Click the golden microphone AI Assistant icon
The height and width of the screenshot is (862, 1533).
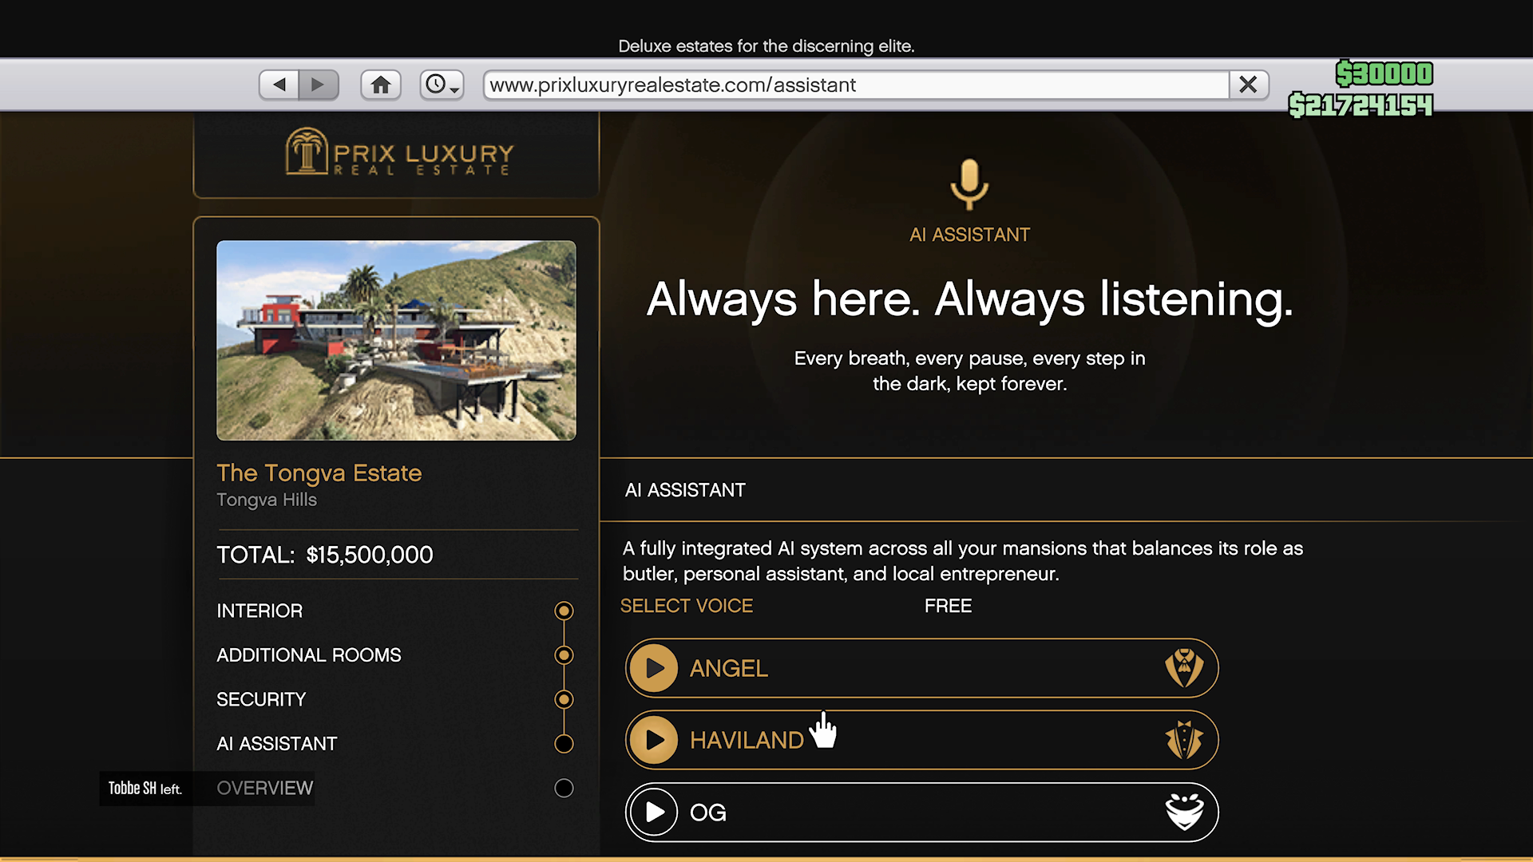[x=969, y=184]
